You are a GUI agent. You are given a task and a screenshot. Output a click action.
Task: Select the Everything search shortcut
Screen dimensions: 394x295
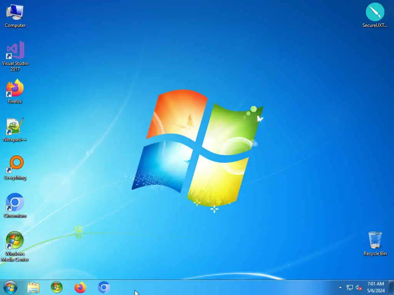click(x=15, y=168)
